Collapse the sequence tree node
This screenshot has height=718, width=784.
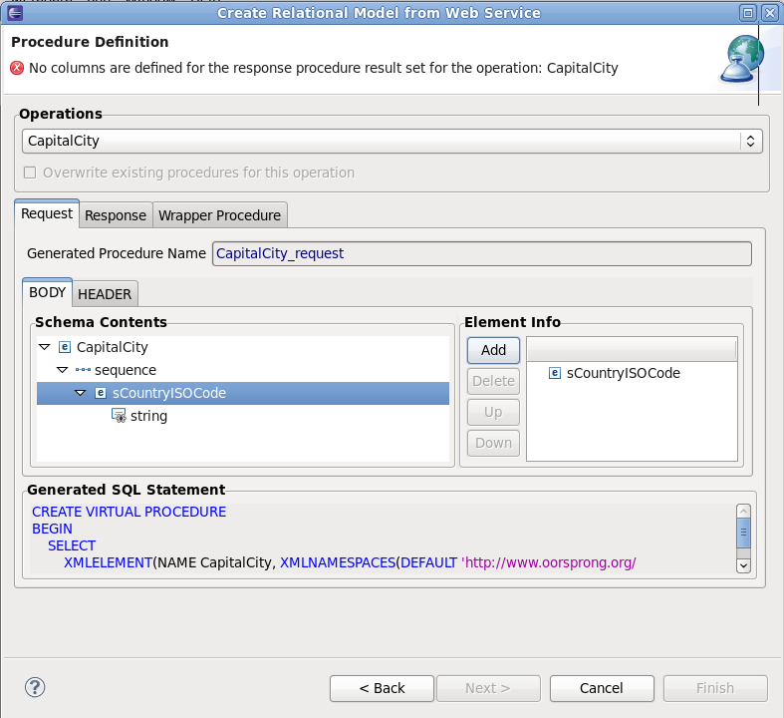coord(62,370)
